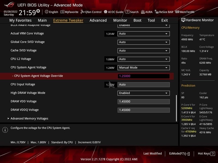
Task: Click the CPU System Agent Voltage Override field
Action: (144, 76)
